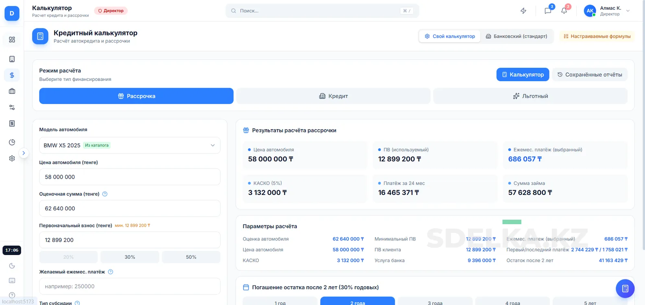
Task: Click the lightning bolt quick actions icon
Action: [x=523, y=11]
